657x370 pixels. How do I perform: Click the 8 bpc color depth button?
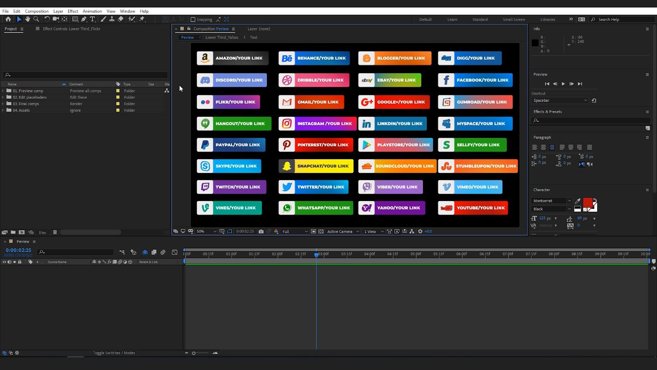click(43, 233)
